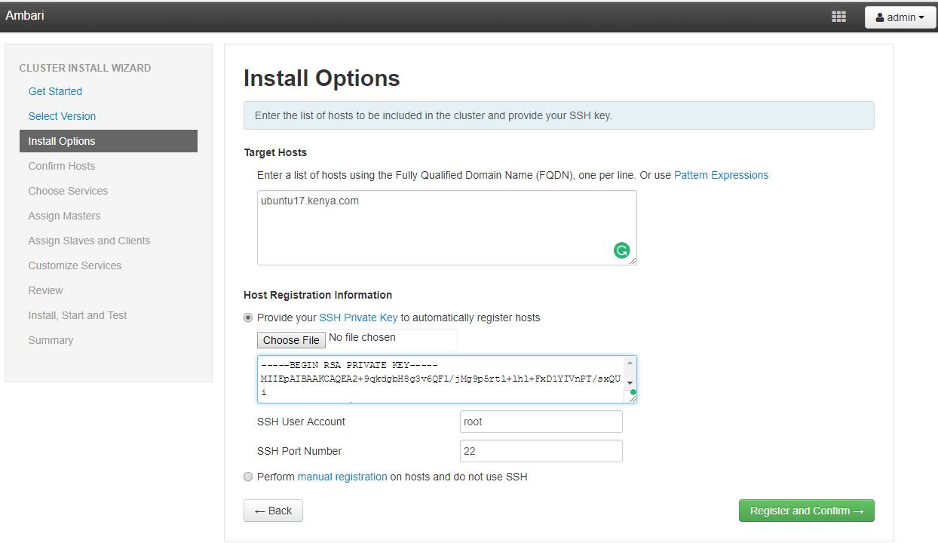Select 'Install Options' in the sidebar
Screen dimensions: 938x543
coord(61,141)
